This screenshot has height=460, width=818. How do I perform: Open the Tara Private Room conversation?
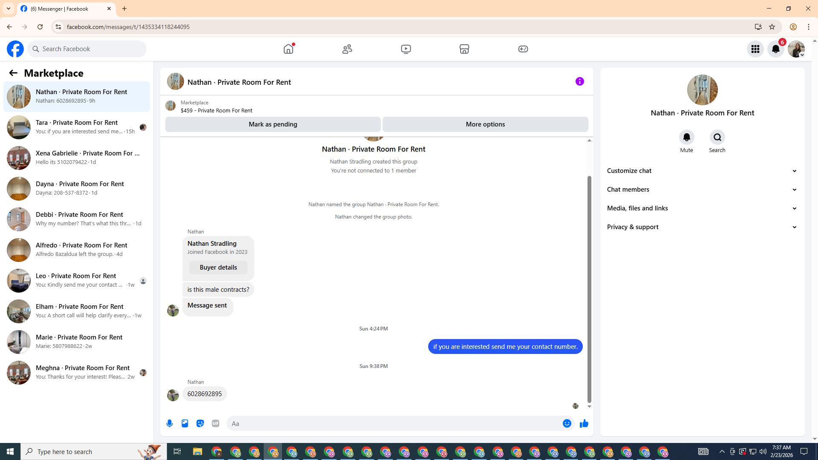[x=77, y=127]
